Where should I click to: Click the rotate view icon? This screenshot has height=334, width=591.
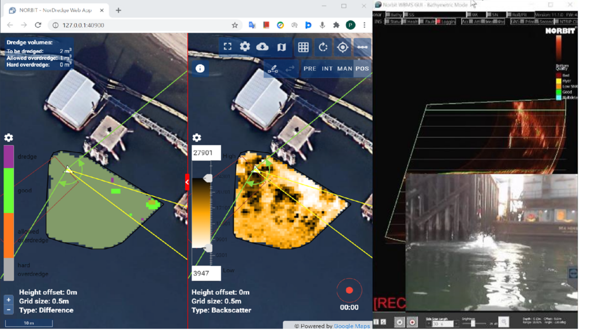tap(322, 47)
